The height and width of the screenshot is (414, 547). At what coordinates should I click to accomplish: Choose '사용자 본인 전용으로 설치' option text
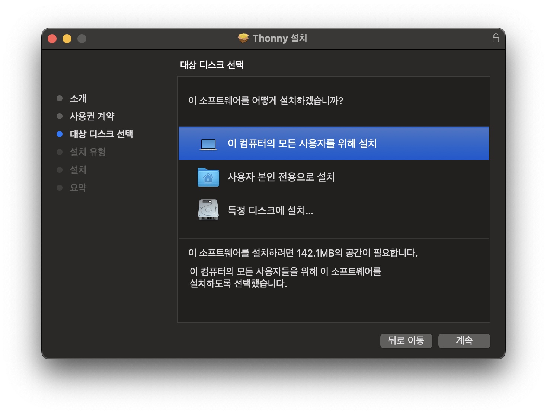pyautogui.click(x=281, y=177)
